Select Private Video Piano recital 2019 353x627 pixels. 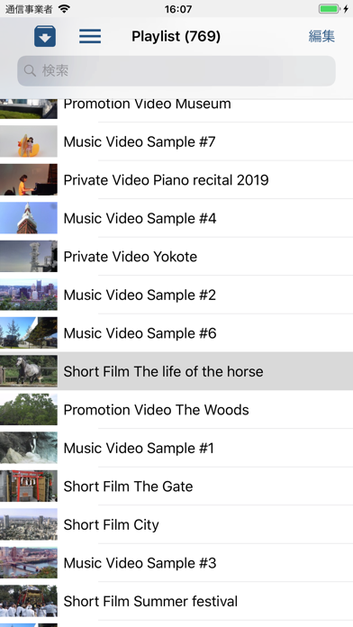pos(176,180)
